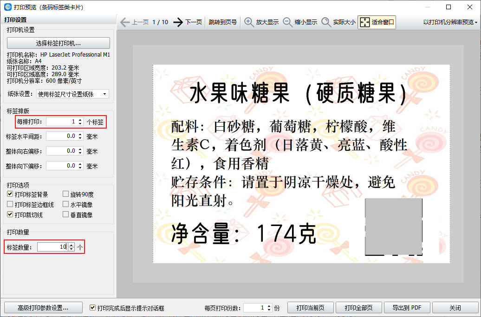The width and height of the screenshot is (481, 317).
Task: Click the 标签水平间距 value field
Action: click(x=61, y=136)
